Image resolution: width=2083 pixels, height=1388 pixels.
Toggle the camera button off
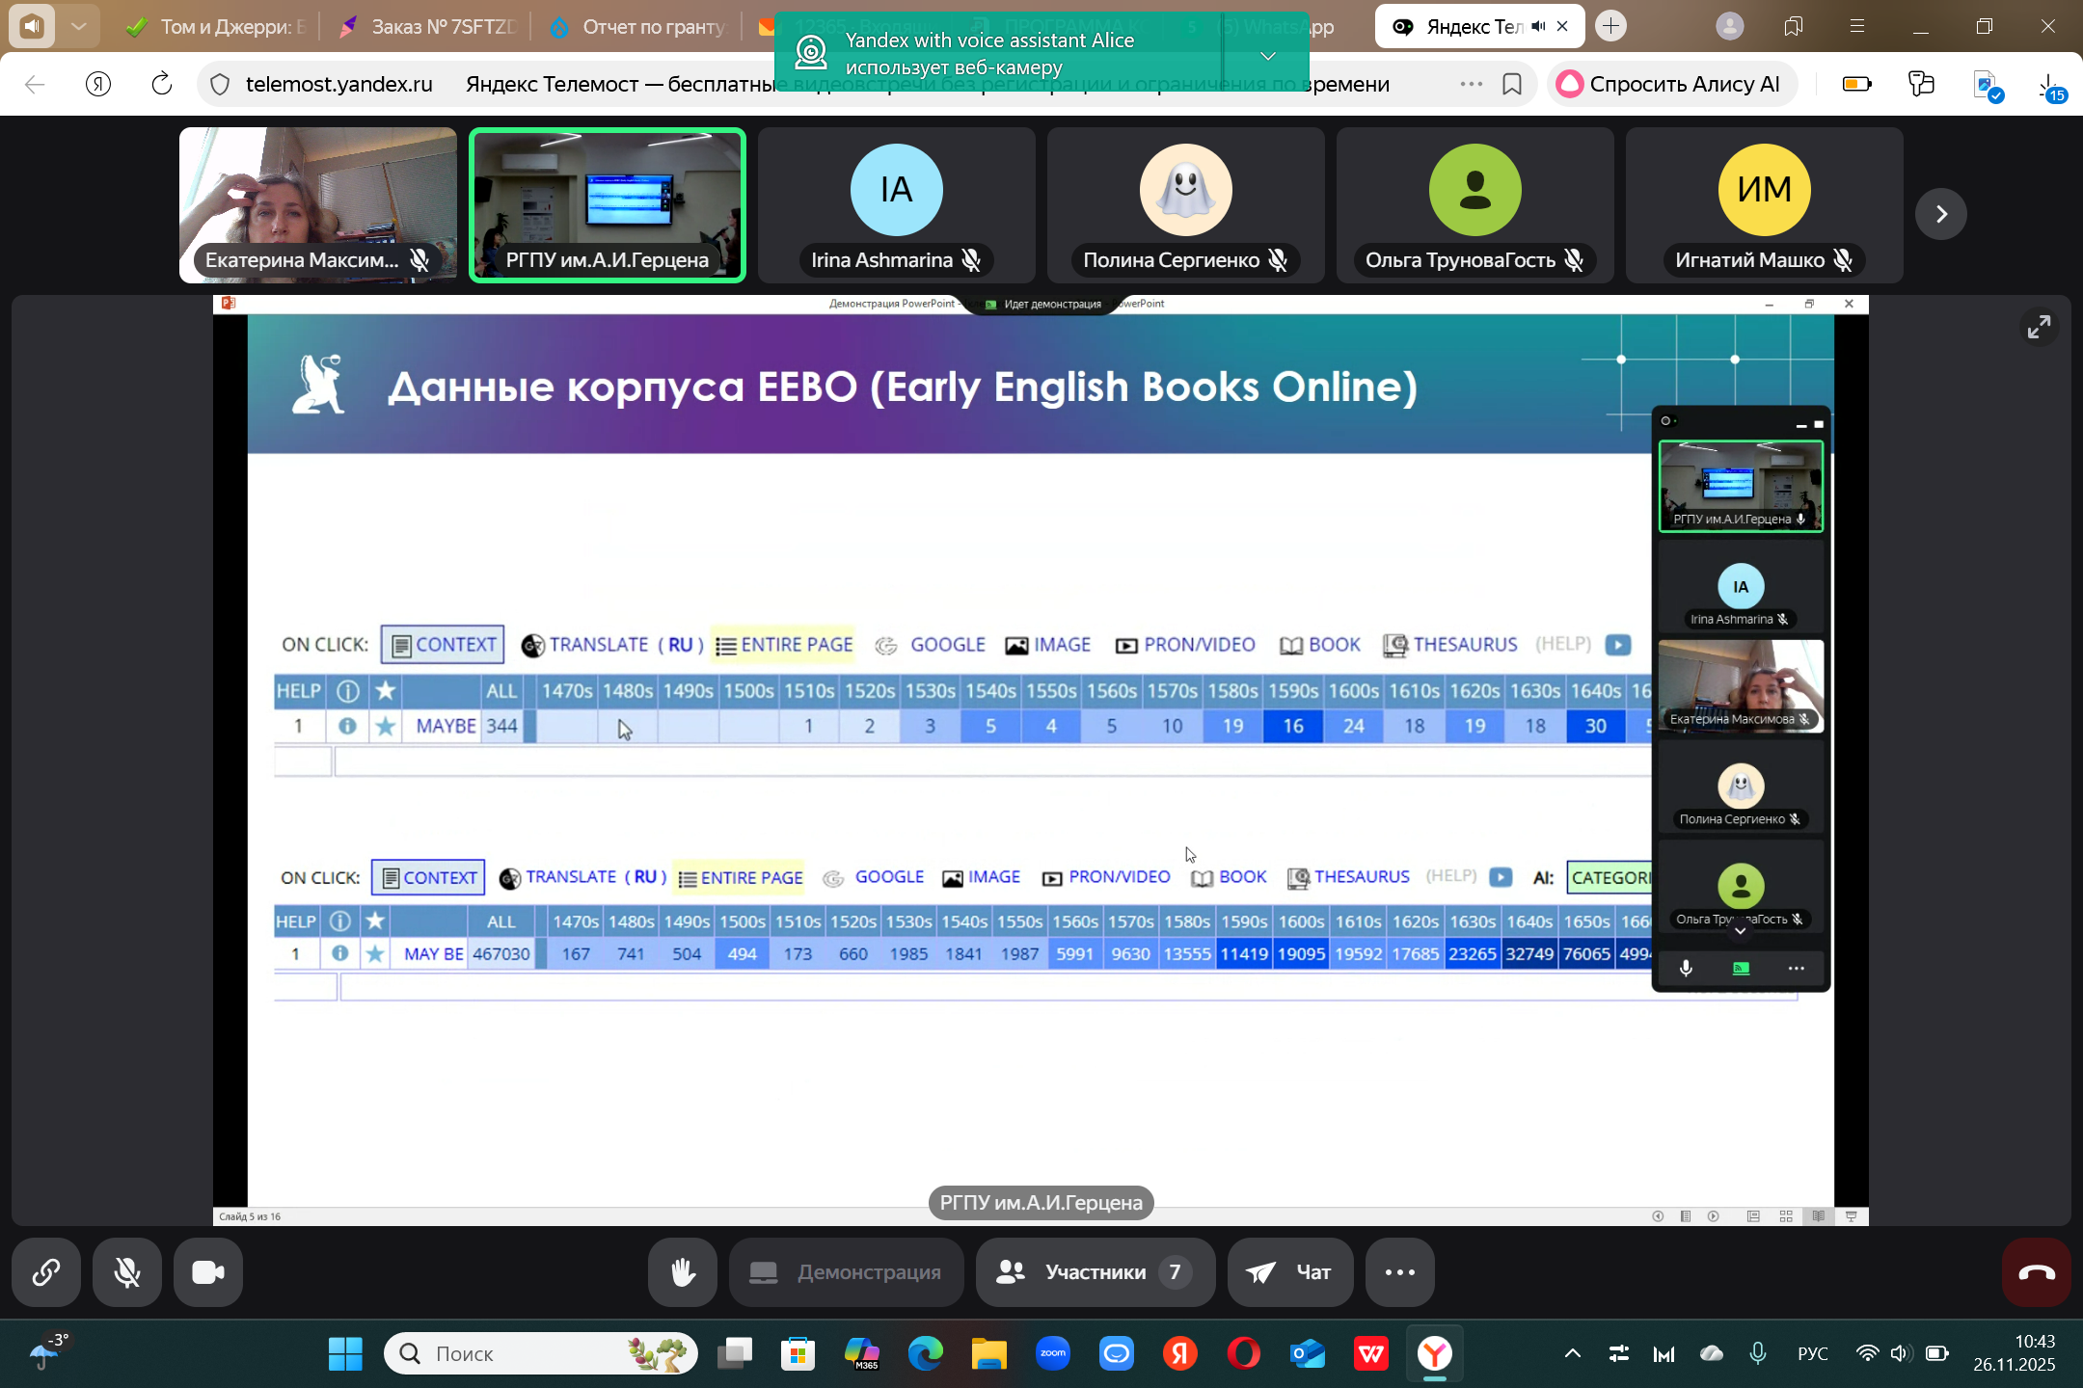coord(208,1272)
